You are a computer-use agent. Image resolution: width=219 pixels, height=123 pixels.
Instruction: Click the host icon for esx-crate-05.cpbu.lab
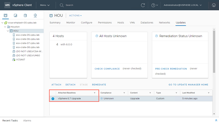[14, 35]
